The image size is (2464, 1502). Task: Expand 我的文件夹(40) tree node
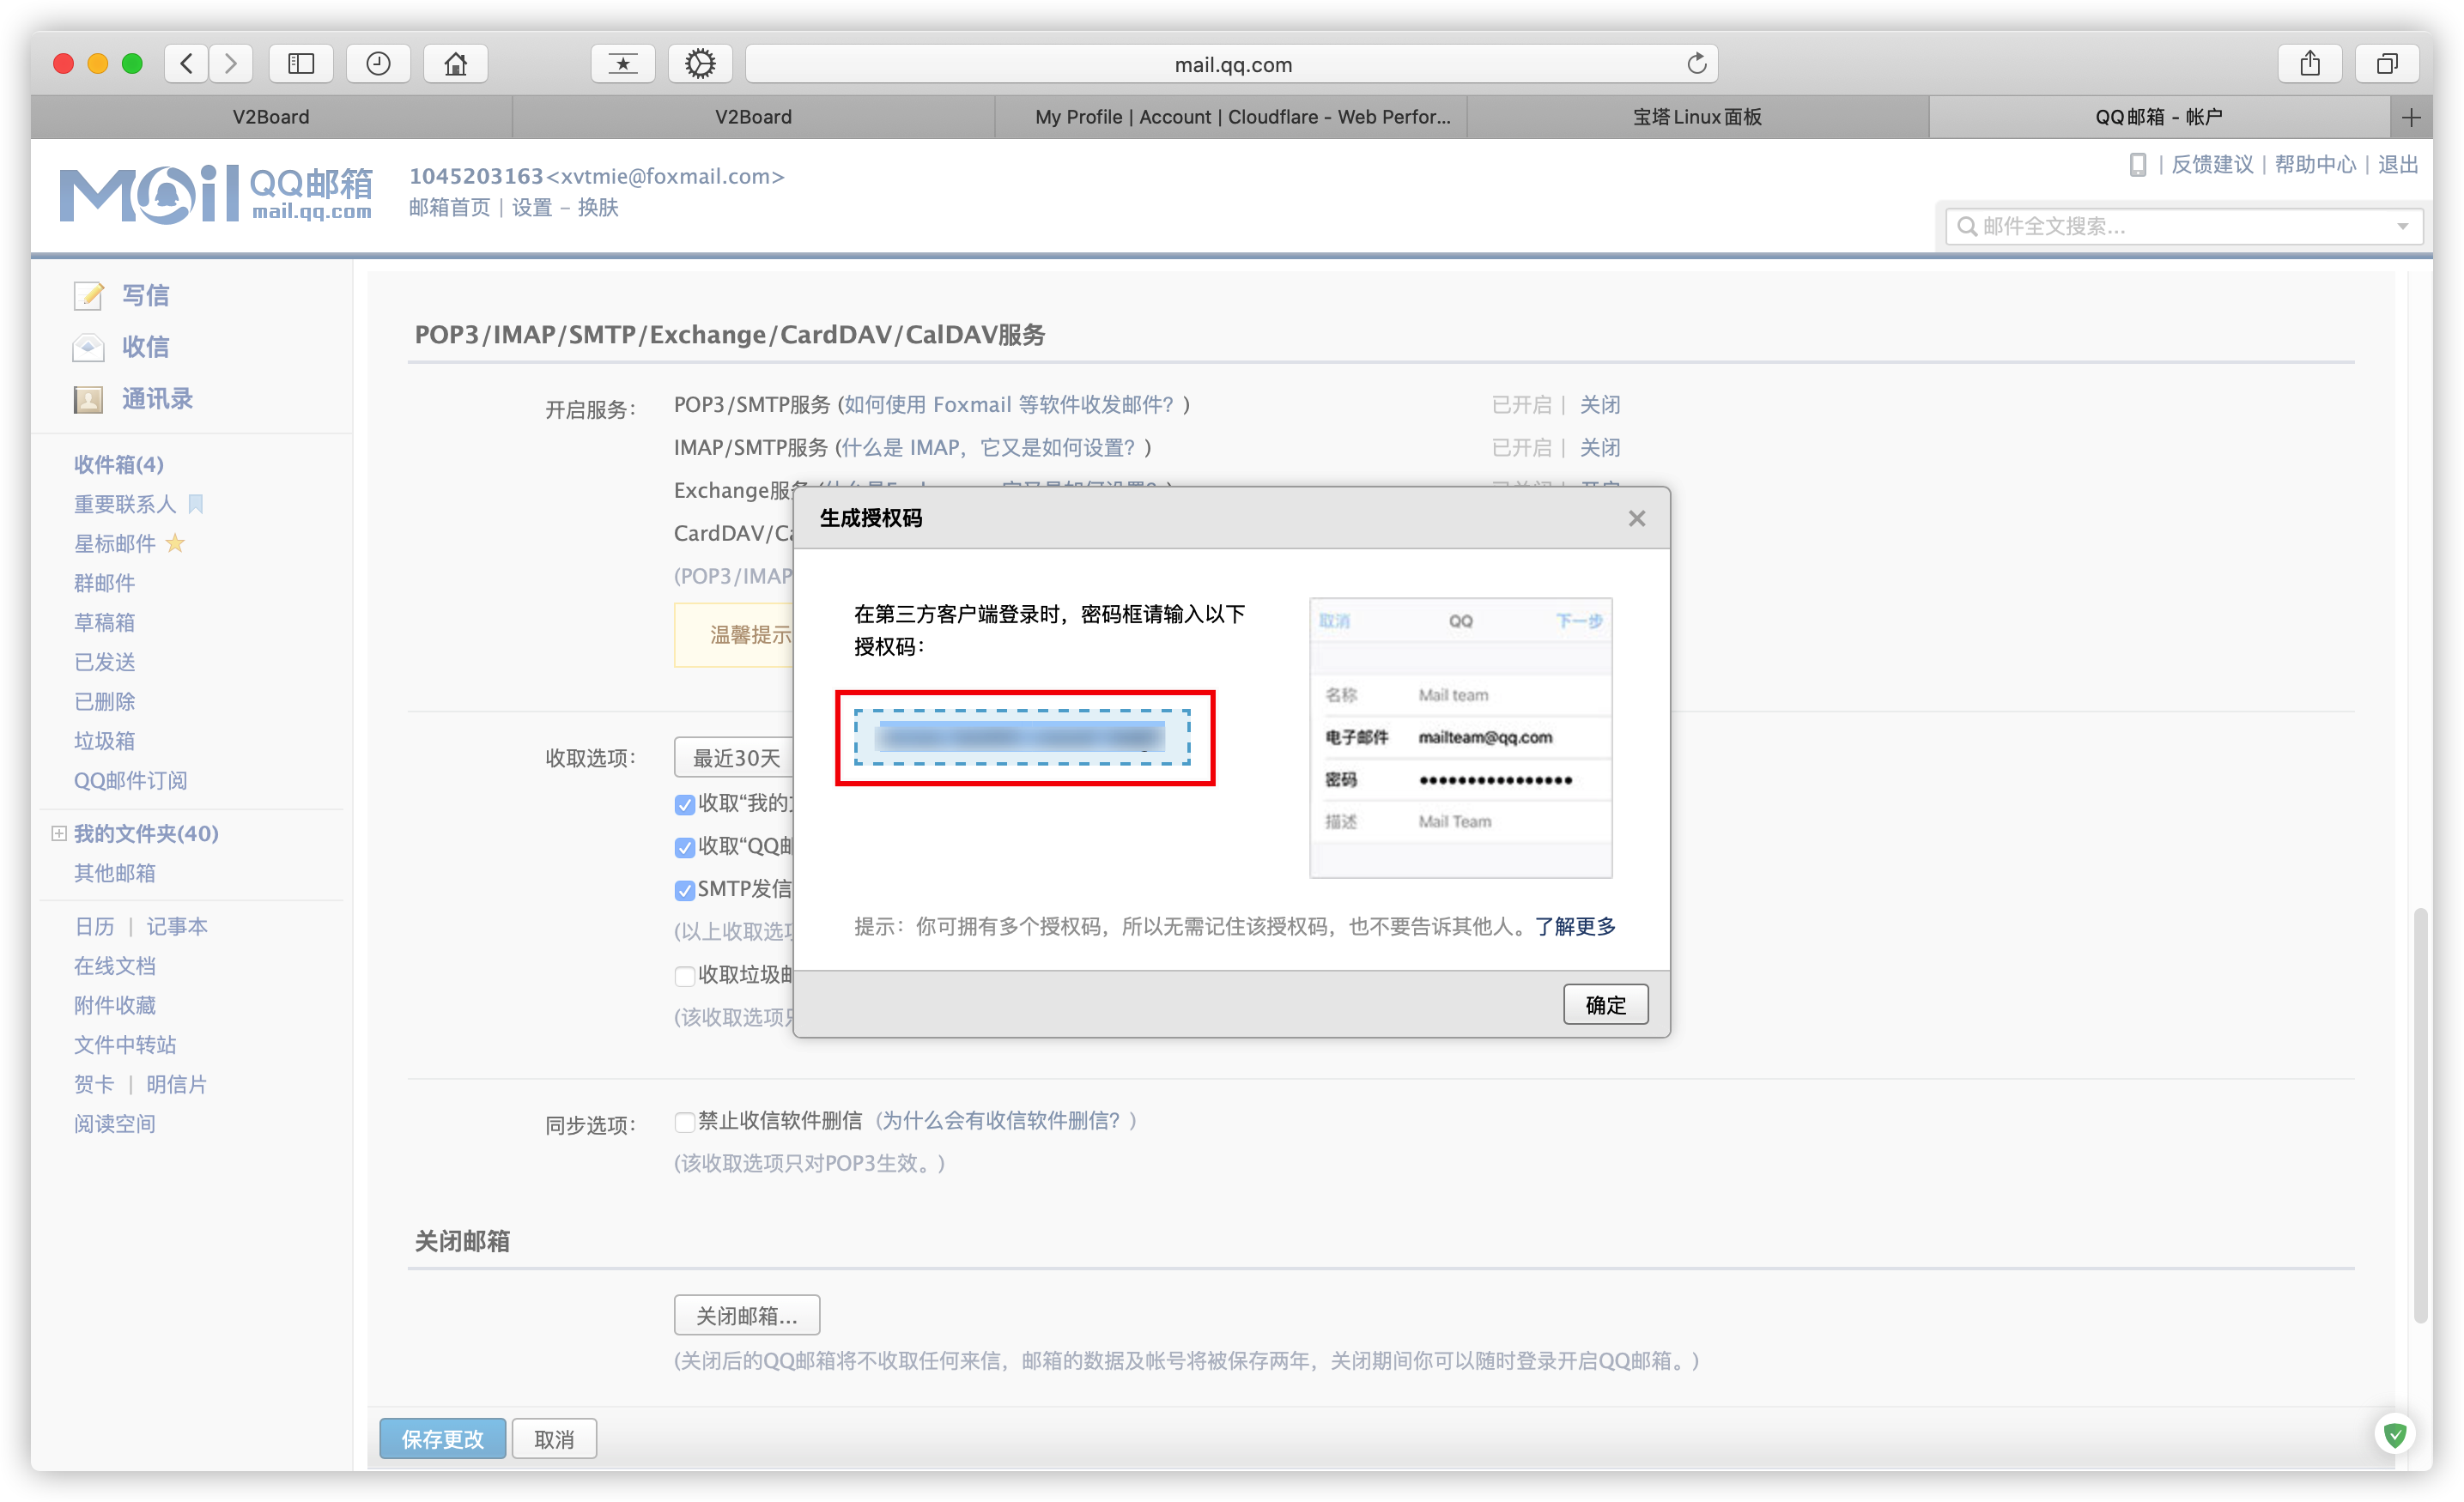(58, 833)
